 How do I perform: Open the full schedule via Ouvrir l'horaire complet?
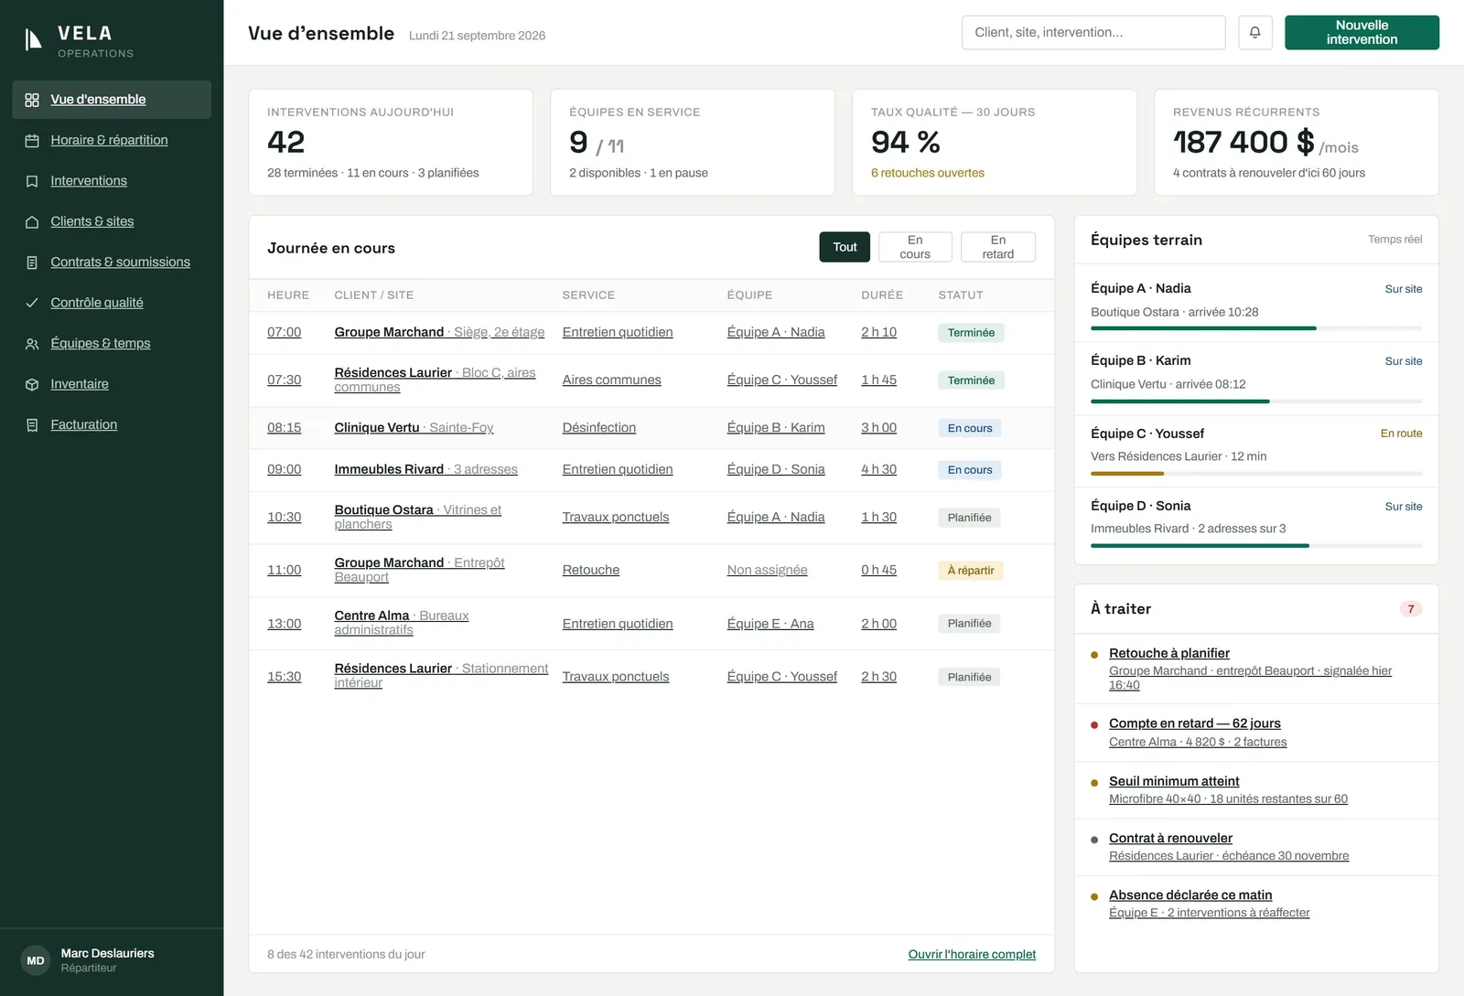972,954
